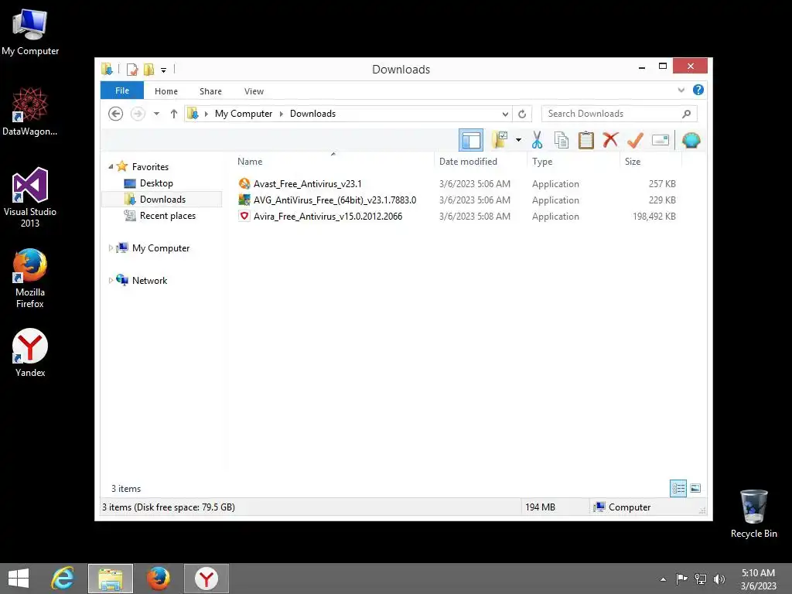Image resolution: width=792 pixels, height=594 pixels.
Task: Click the search magnifier icon
Action: click(686, 114)
